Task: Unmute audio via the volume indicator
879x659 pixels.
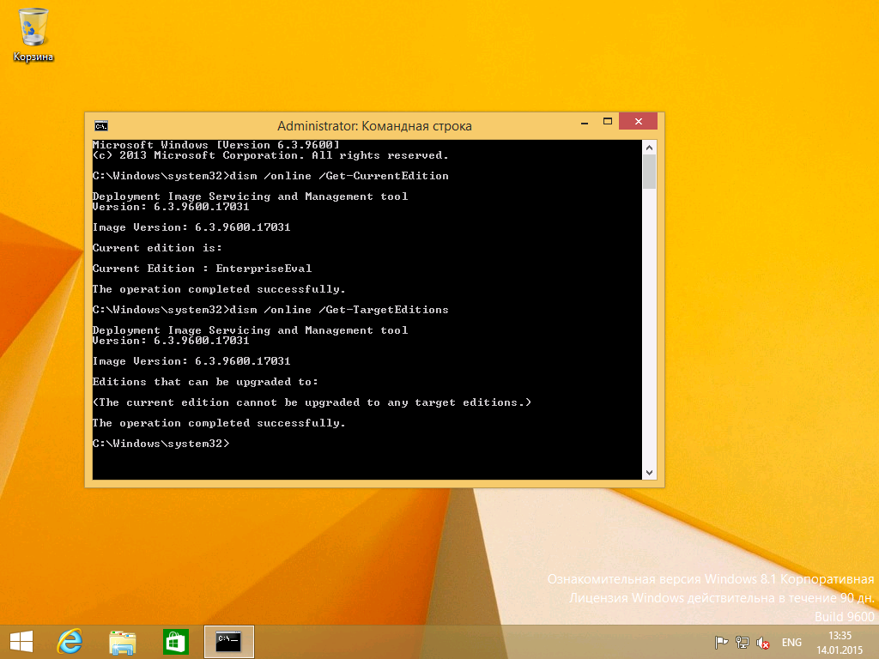Action: click(x=762, y=642)
